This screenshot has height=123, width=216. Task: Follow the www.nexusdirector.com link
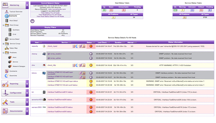(57, 9)
